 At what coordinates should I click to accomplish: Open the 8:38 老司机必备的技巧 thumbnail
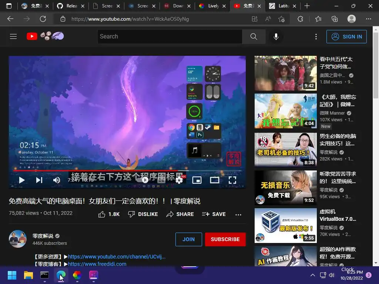click(285, 149)
